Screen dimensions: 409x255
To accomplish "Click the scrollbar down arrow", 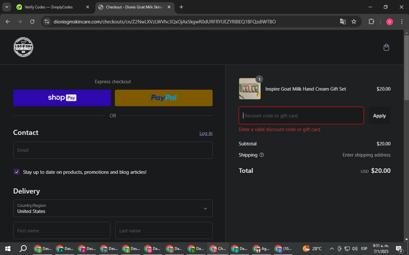I will 406,240.
